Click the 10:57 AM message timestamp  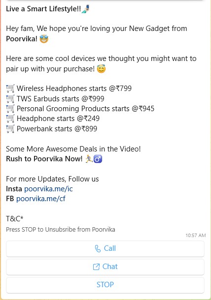point(195,236)
